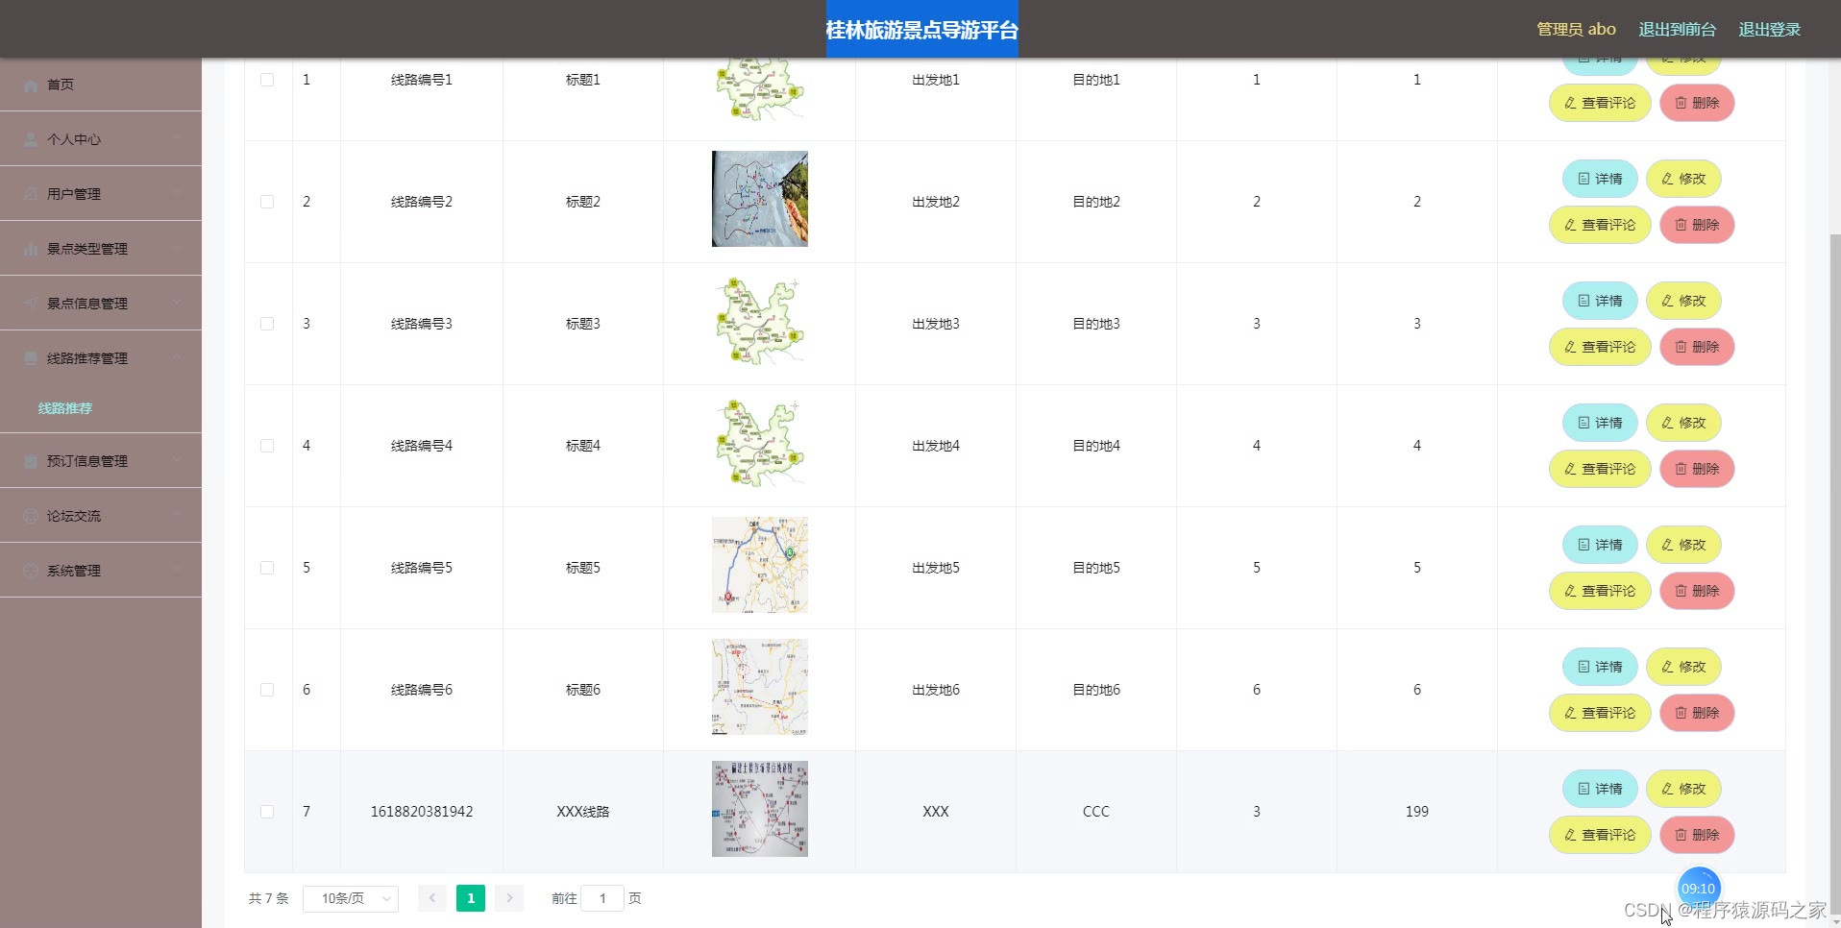Click 查看评论 for 线路编号4
The image size is (1841, 928).
tap(1600, 469)
